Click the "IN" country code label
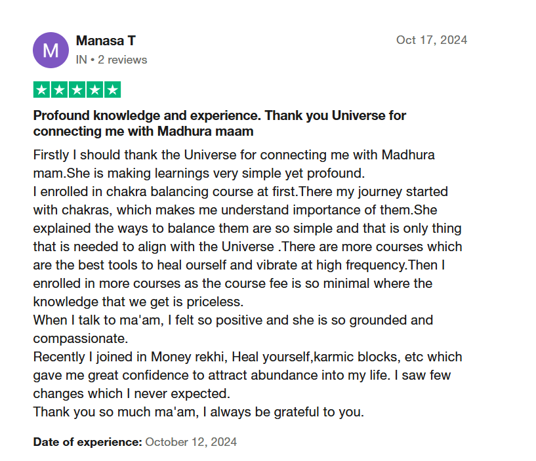Screen dimensions: 536x461 (x=81, y=60)
